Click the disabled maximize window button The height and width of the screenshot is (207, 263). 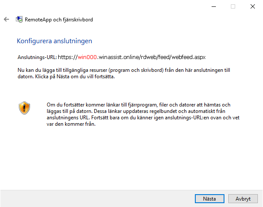click(233, 6)
